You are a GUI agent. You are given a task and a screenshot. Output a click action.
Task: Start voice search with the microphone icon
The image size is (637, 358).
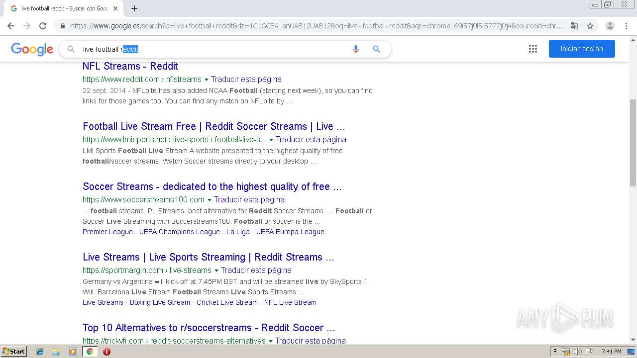click(356, 49)
